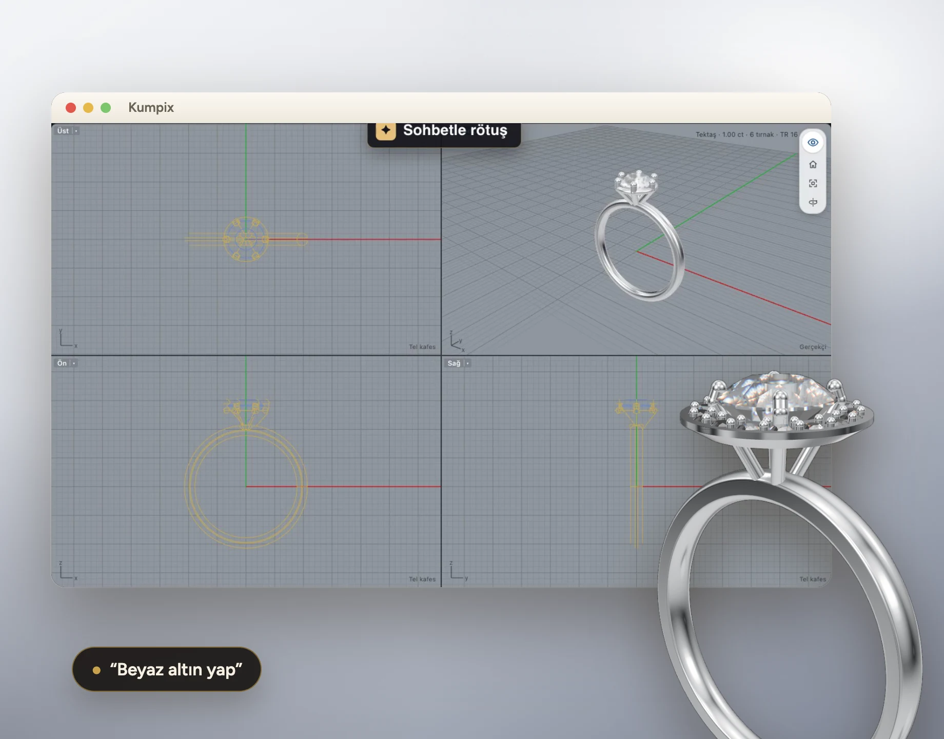Click the orbit rotate view icon

[x=813, y=202]
